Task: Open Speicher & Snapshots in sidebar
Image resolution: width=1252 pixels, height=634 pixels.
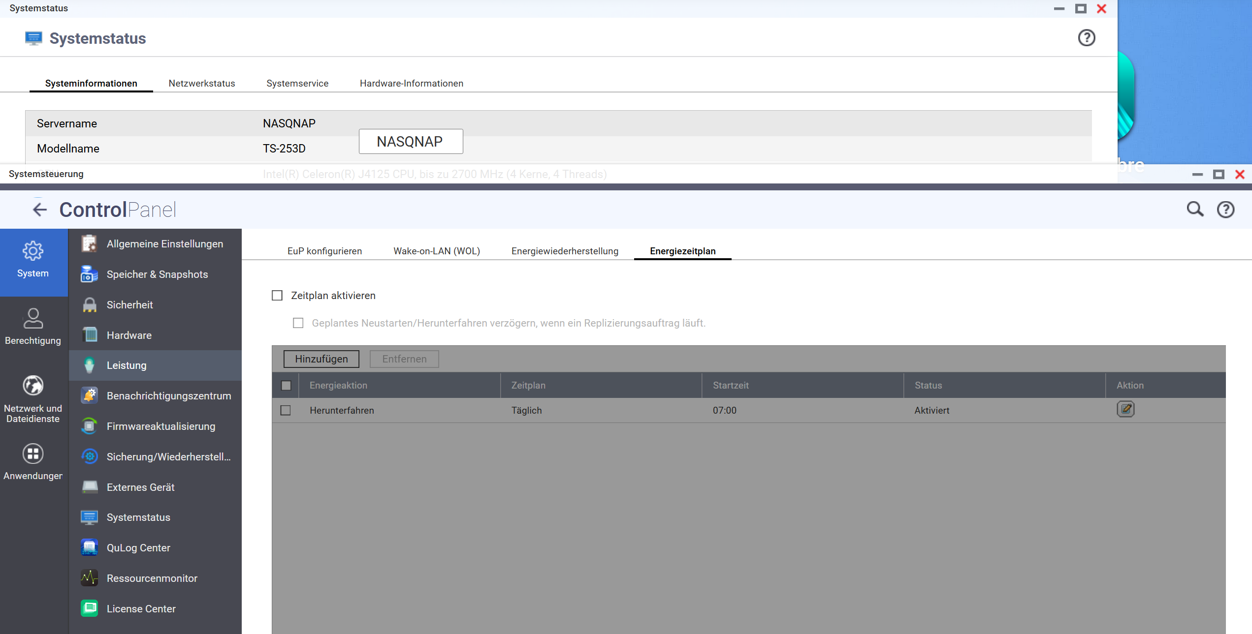Action: pos(157,274)
